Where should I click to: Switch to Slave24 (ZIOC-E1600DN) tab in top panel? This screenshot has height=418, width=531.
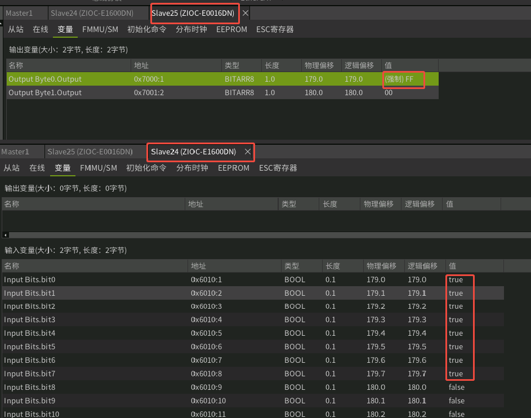tap(92, 13)
